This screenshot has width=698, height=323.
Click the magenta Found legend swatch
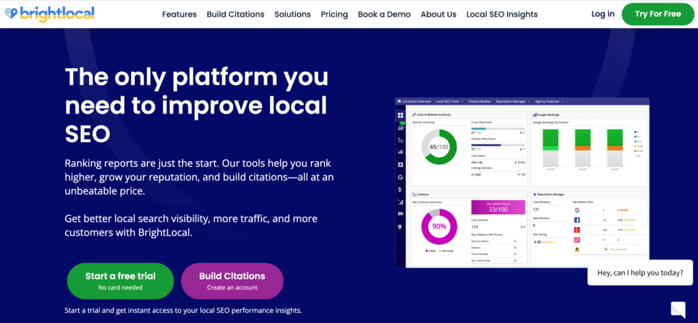427,251
